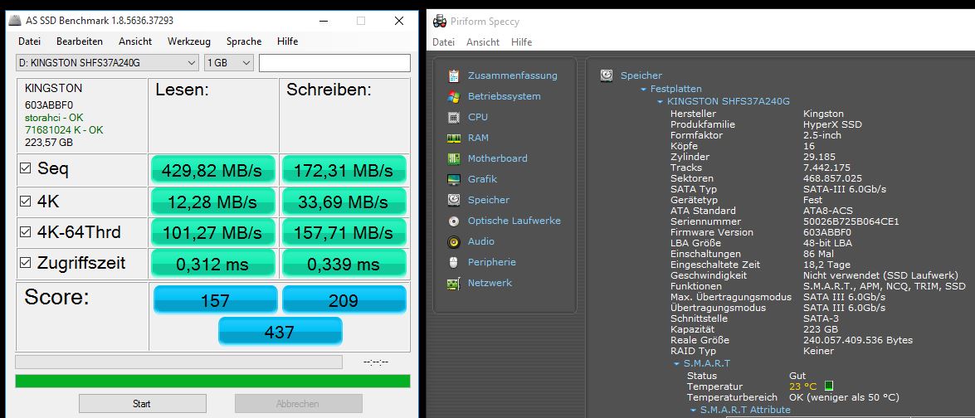975x418 pixels.
Task: Collapse the KINGSTON SHFS37A240G tree node
Action: (x=661, y=101)
